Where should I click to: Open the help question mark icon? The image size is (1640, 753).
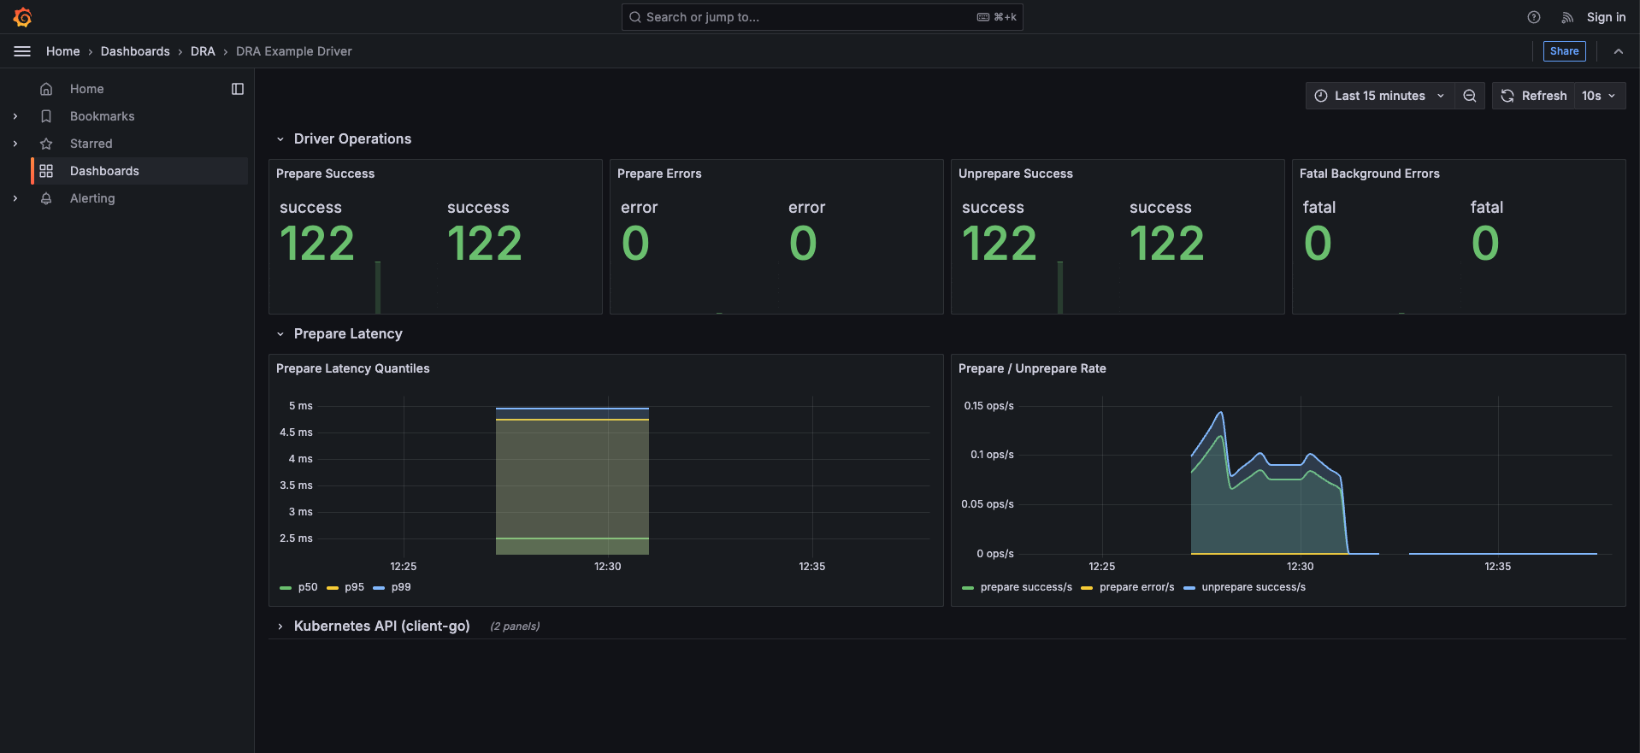(x=1534, y=17)
